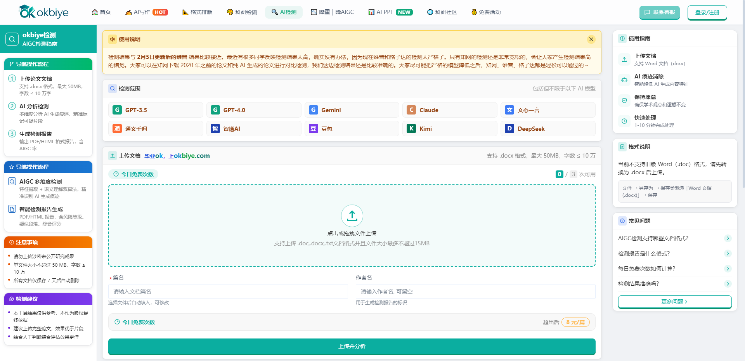Click the AIGC 多维度检测 item icon
Viewport: 745px width, 361px height.
tap(12, 181)
